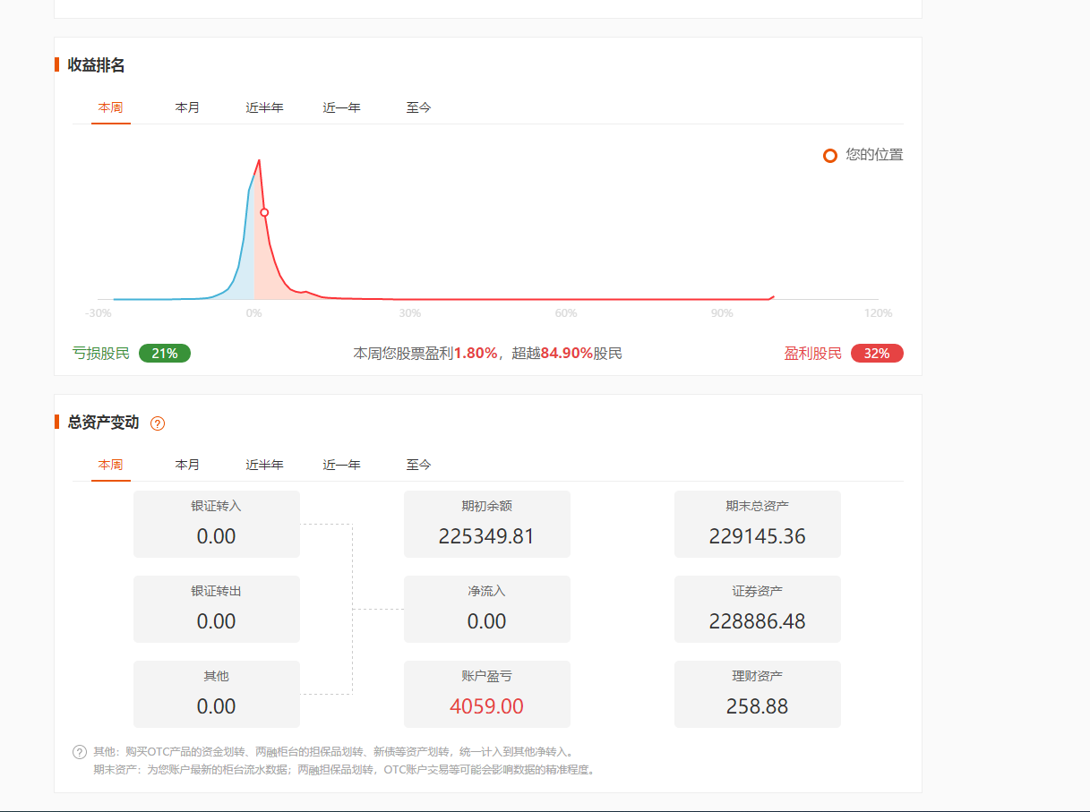This screenshot has height=812, width=1090.
Task: Open the 其他 amount card
Action: [x=217, y=694]
